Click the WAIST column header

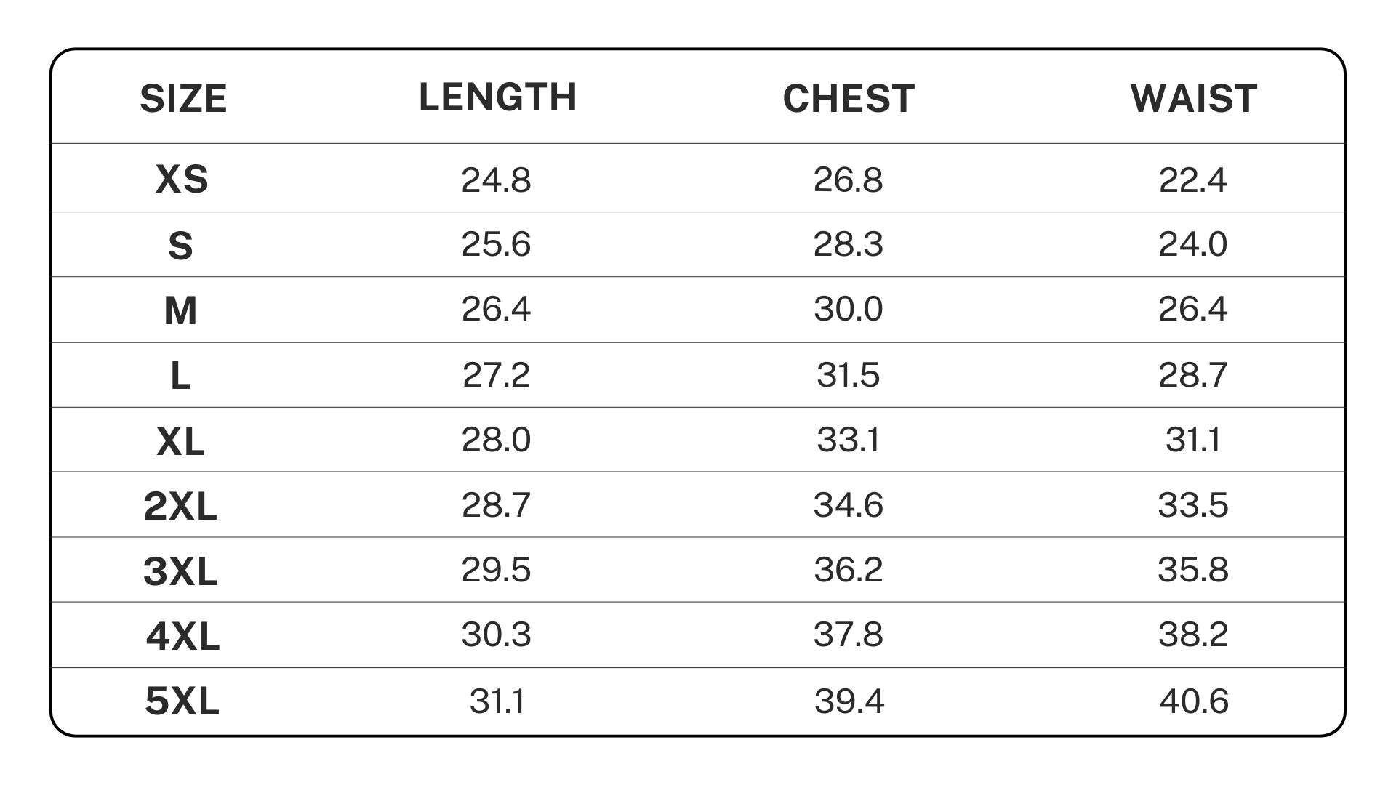pos(1193,99)
